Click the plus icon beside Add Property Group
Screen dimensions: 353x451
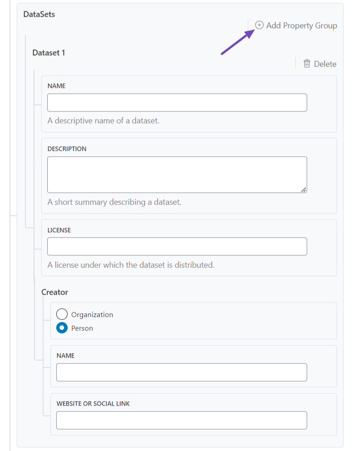point(259,25)
